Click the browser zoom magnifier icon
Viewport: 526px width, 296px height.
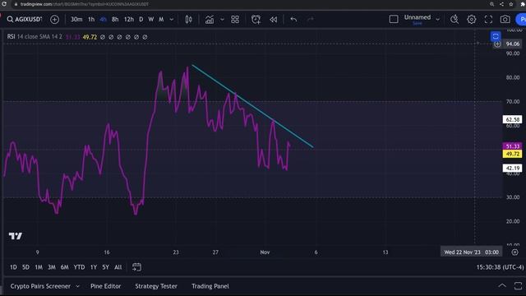click(491, 4)
